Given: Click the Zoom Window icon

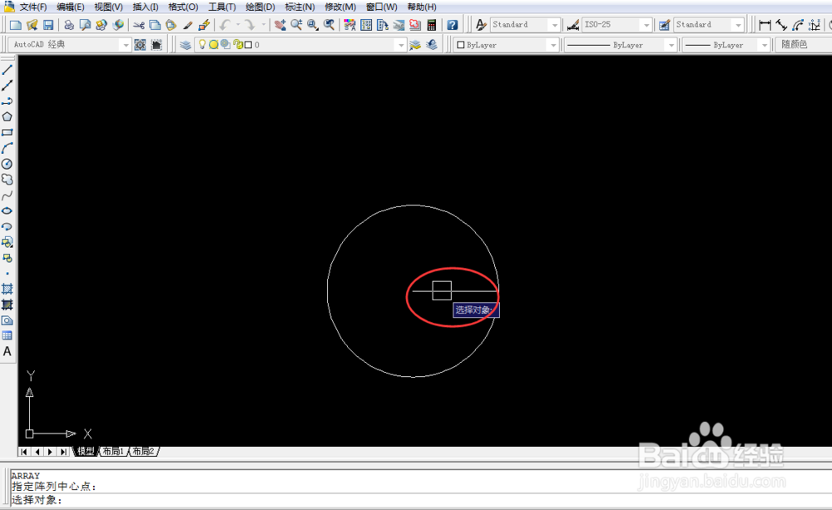Looking at the screenshot, I should click(x=313, y=25).
